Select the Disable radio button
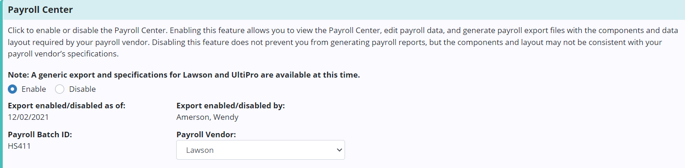This screenshot has height=168, width=685. coord(60,89)
